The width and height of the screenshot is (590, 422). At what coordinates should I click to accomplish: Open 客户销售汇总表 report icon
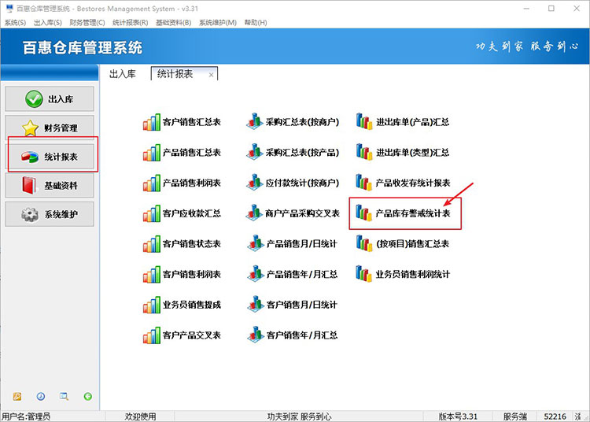point(151,122)
